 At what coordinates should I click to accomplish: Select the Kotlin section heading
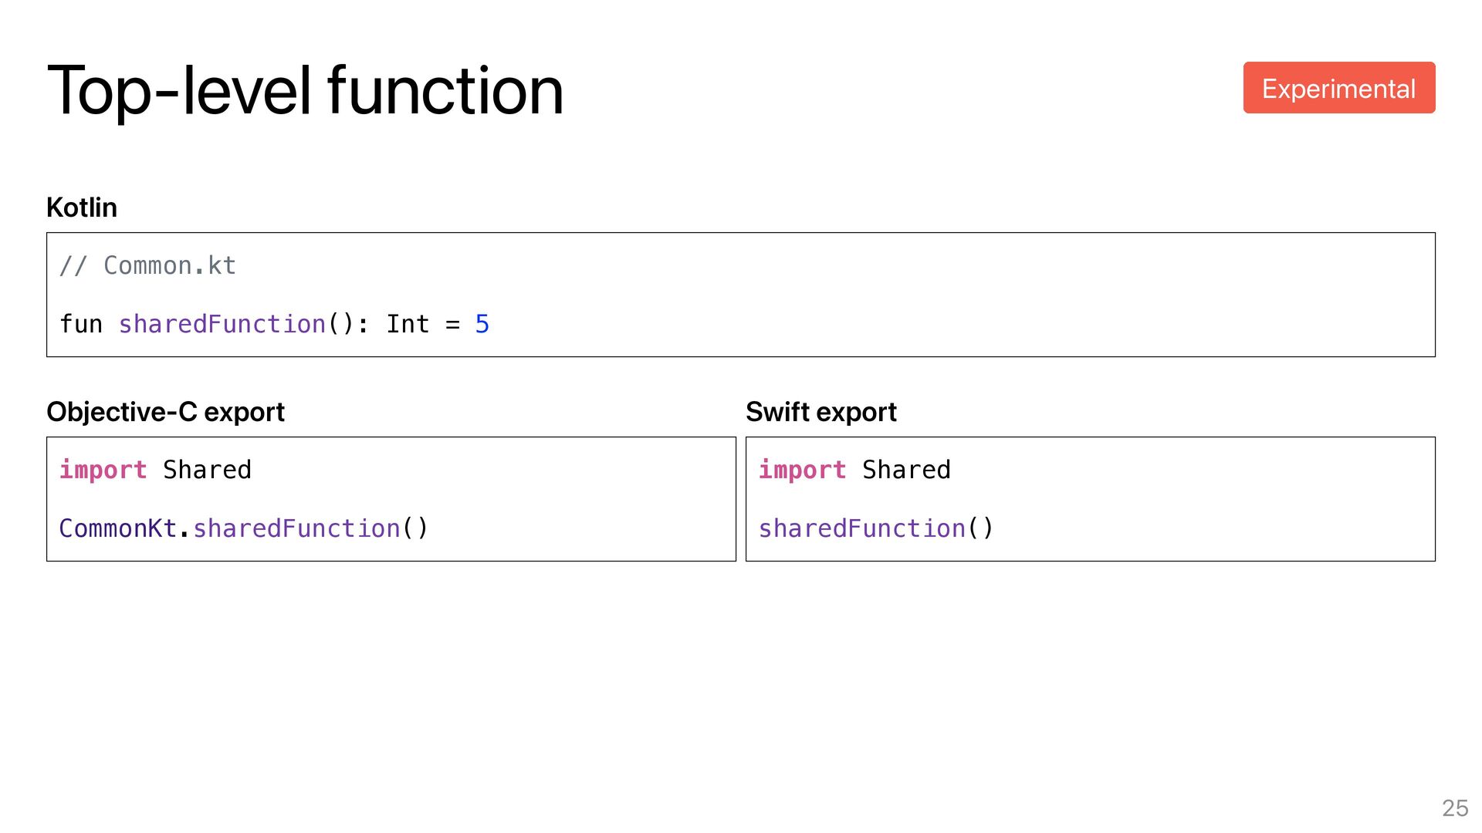(x=82, y=207)
